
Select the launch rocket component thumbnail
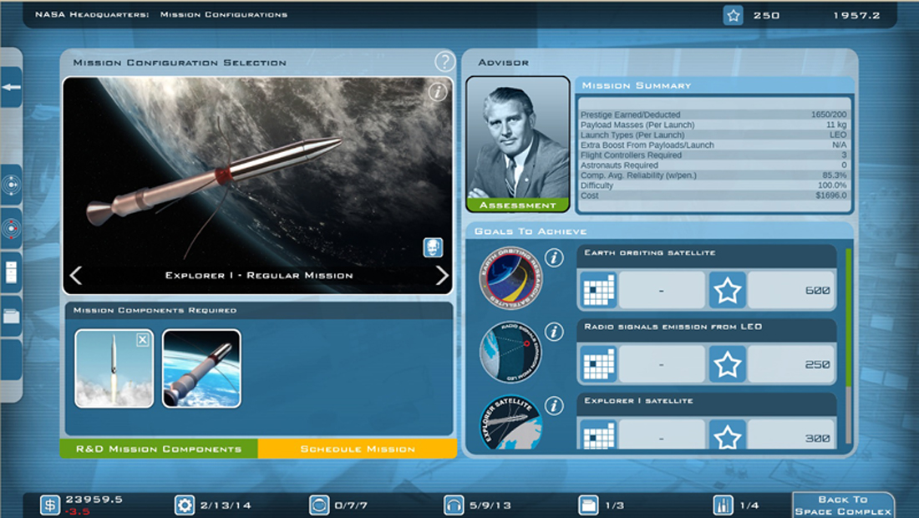(x=114, y=368)
